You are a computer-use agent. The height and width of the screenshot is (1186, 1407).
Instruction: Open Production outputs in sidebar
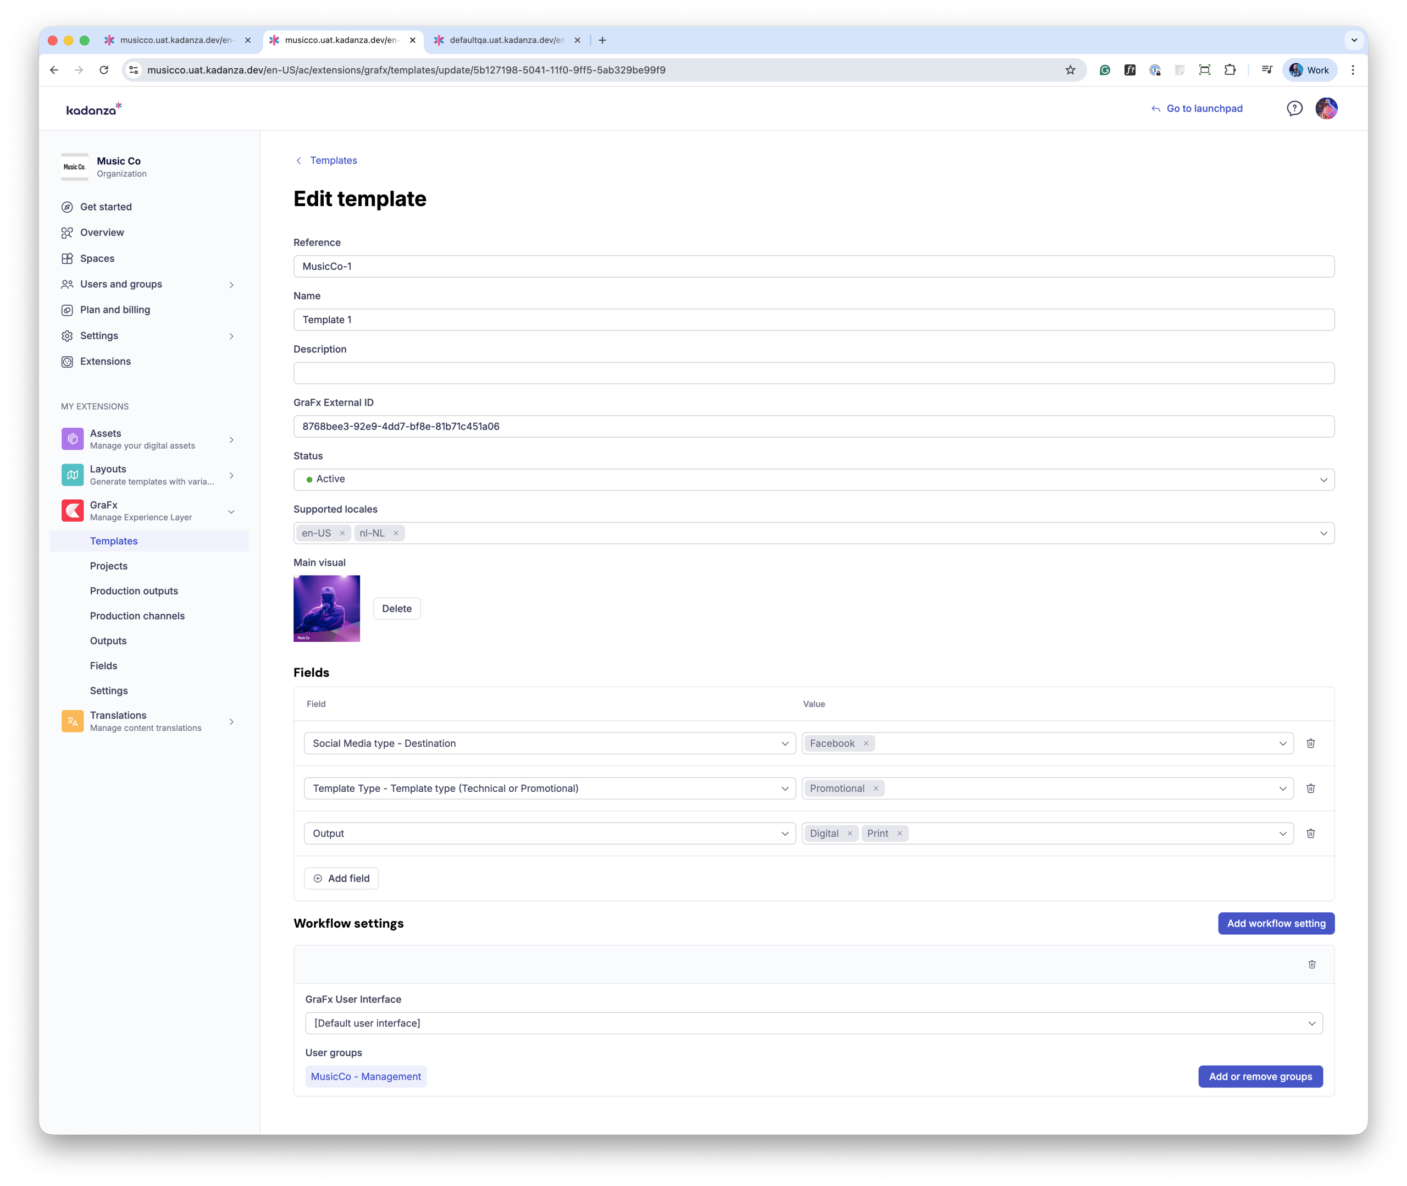pyautogui.click(x=134, y=591)
